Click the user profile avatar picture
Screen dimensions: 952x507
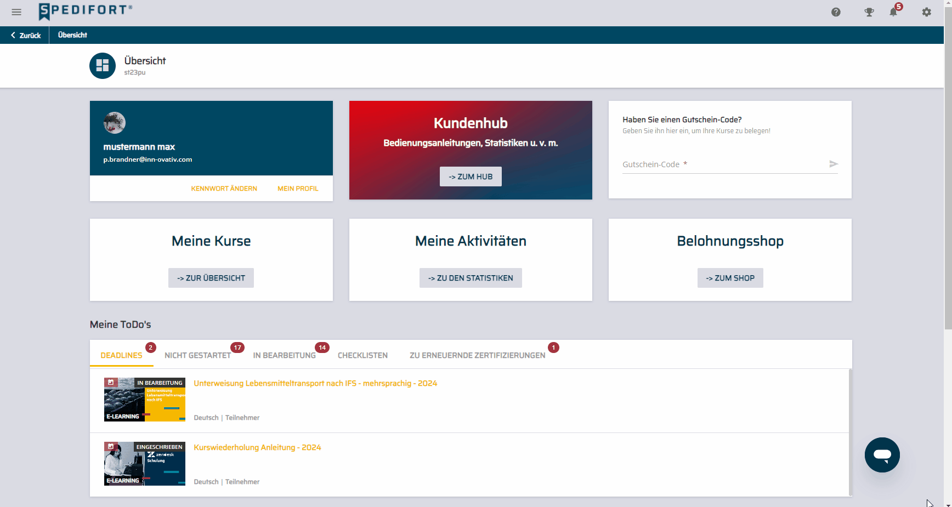(115, 123)
